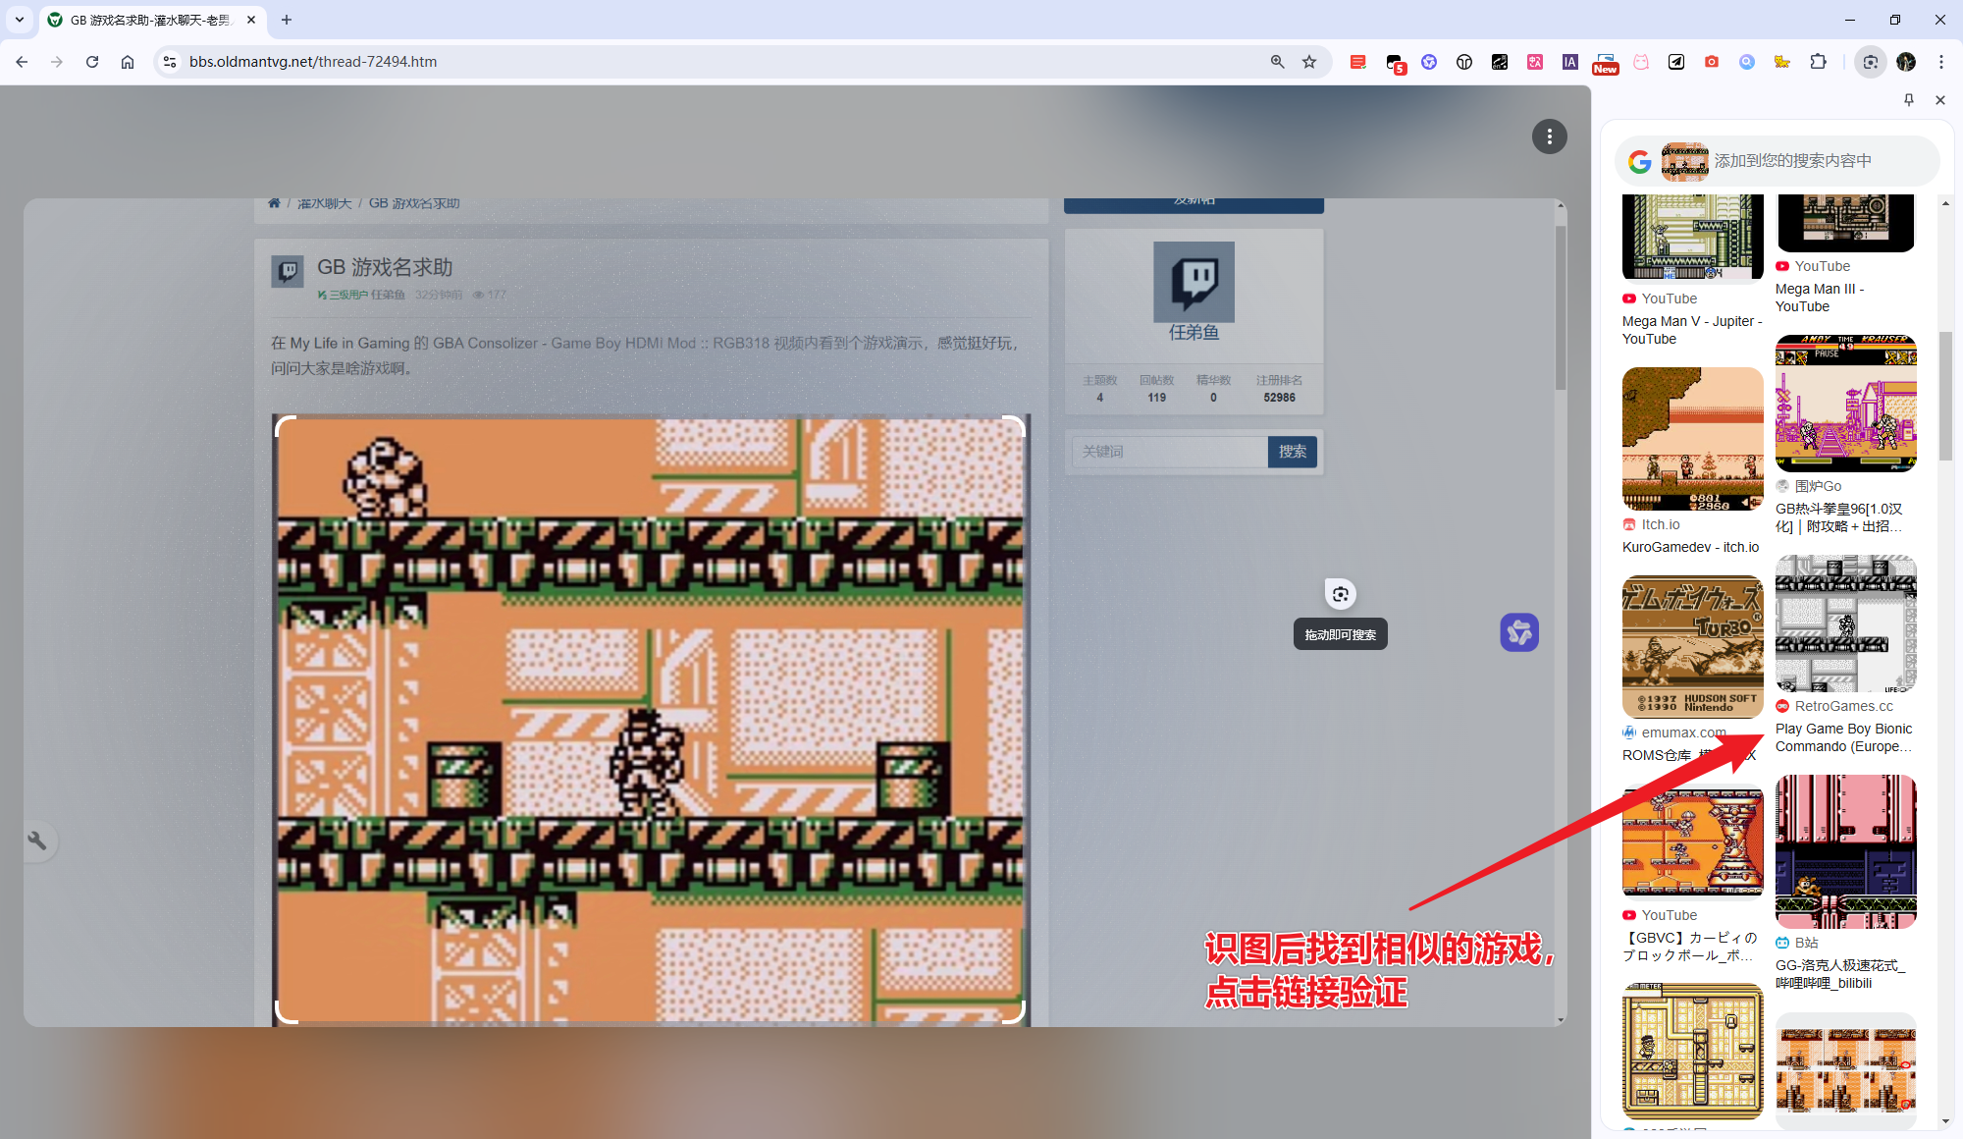The image size is (1963, 1139).
Task: Click the Google Lens drag-to-search icon
Action: tap(1340, 592)
